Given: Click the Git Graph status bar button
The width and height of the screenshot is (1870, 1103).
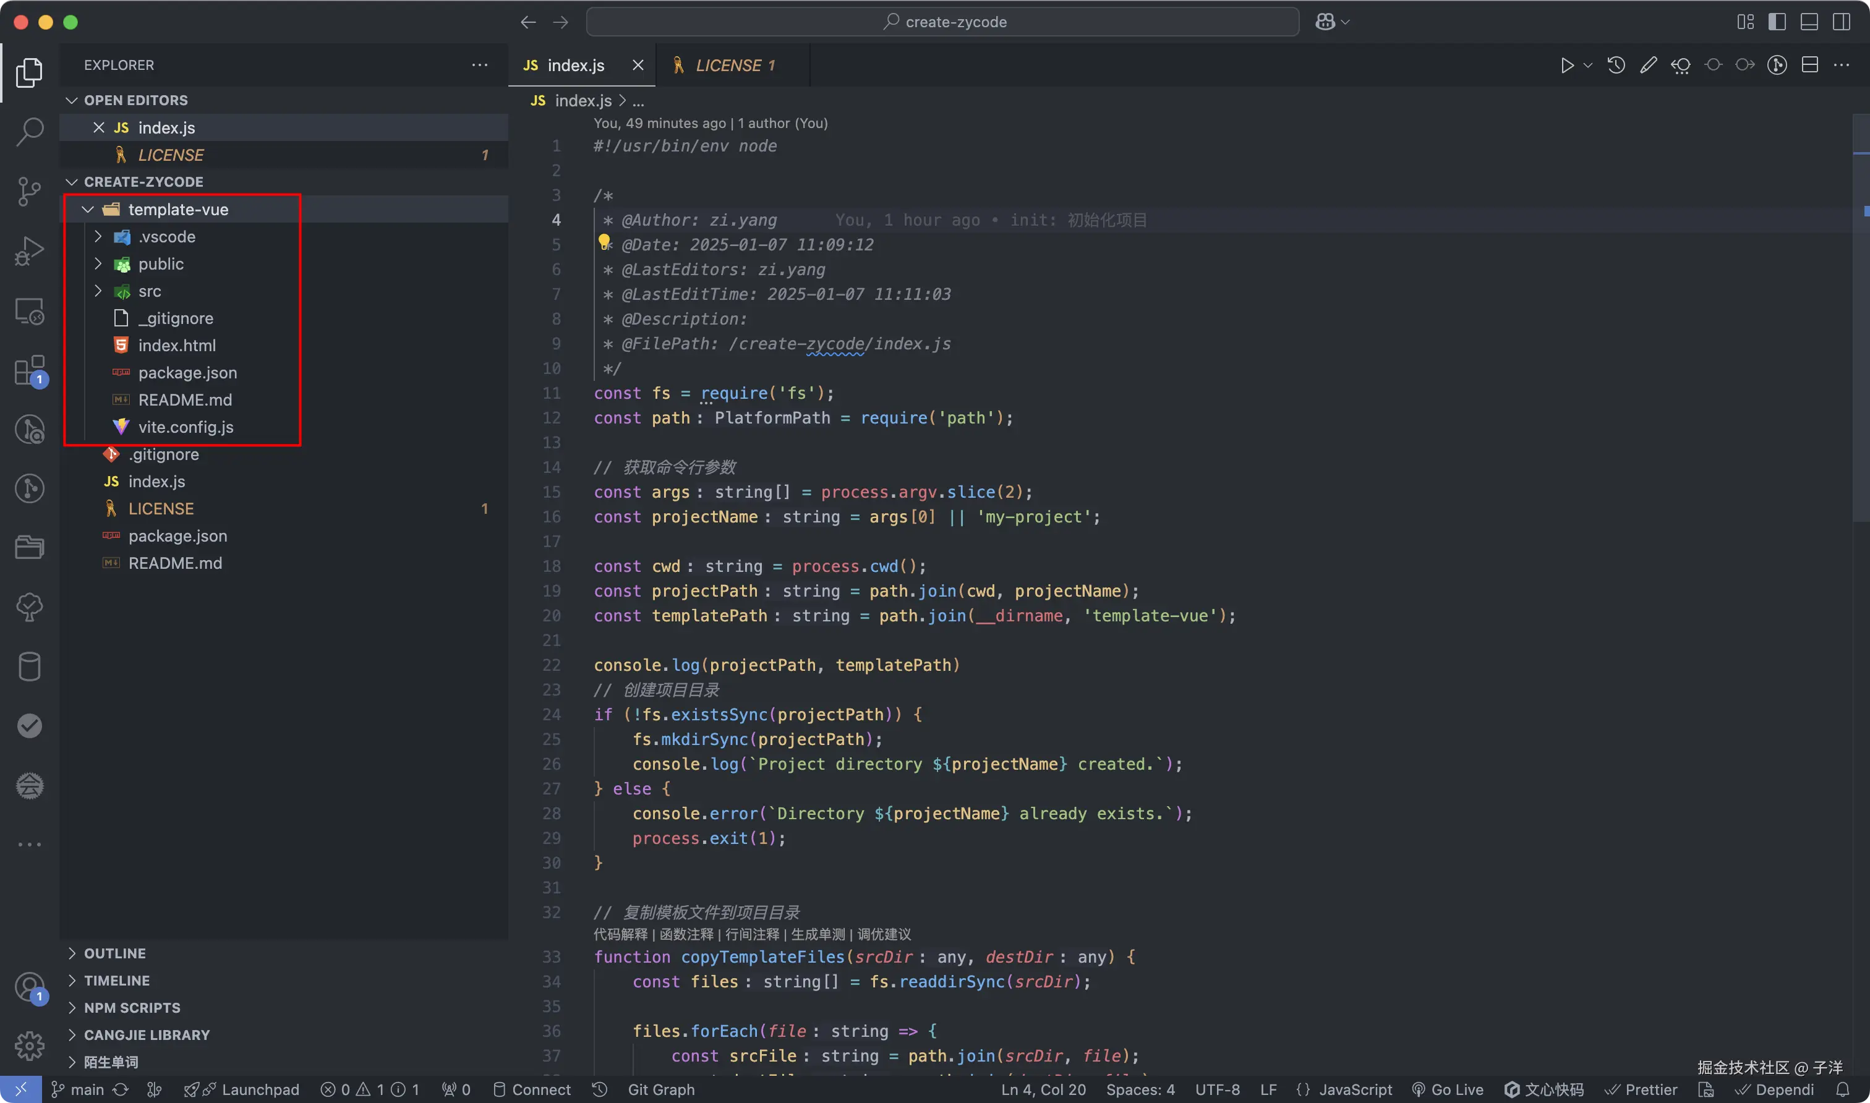Looking at the screenshot, I should click(x=660, y=1089).
